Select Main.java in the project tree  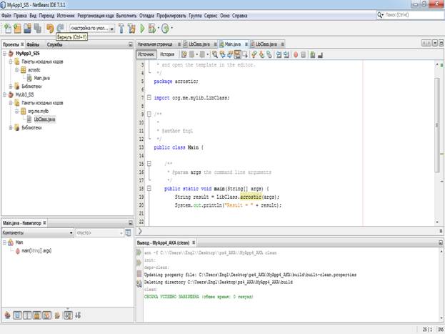point(41,78)
